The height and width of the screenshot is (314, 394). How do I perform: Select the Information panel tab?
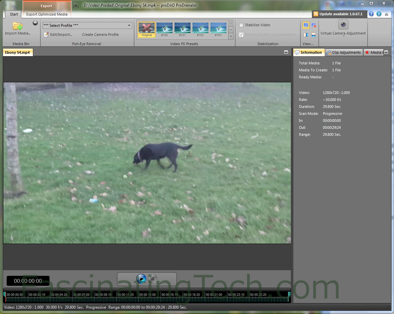click(x=309, y=52)
